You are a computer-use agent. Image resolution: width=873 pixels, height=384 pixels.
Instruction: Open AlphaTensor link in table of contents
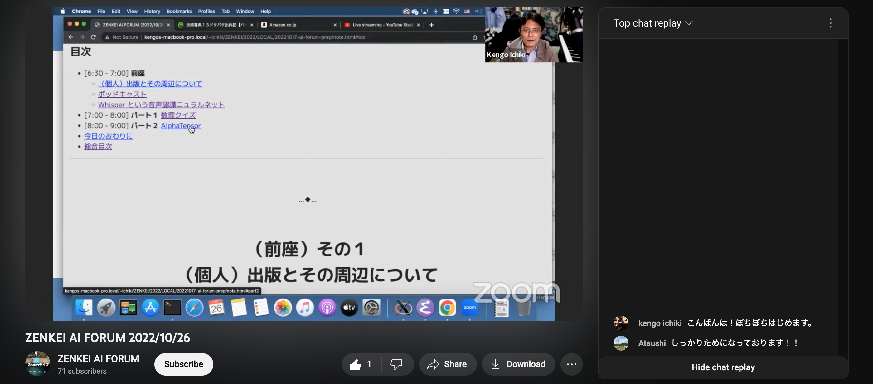[181, 126]
